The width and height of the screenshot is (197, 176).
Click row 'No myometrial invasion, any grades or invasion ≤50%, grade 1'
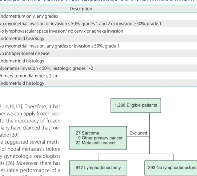click(98, 46)
